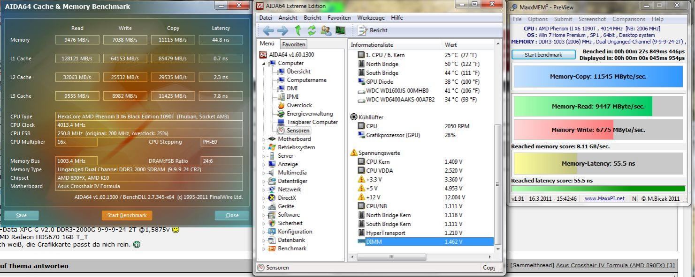The image size is (695, 277).
Task: Open the Werkzeuge menu
Action: tap(371, 18)
